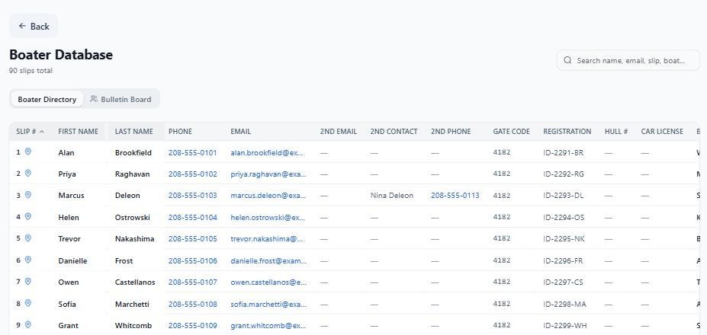
Task: Open phone link 208-555-0102
Action: (192, 174)
